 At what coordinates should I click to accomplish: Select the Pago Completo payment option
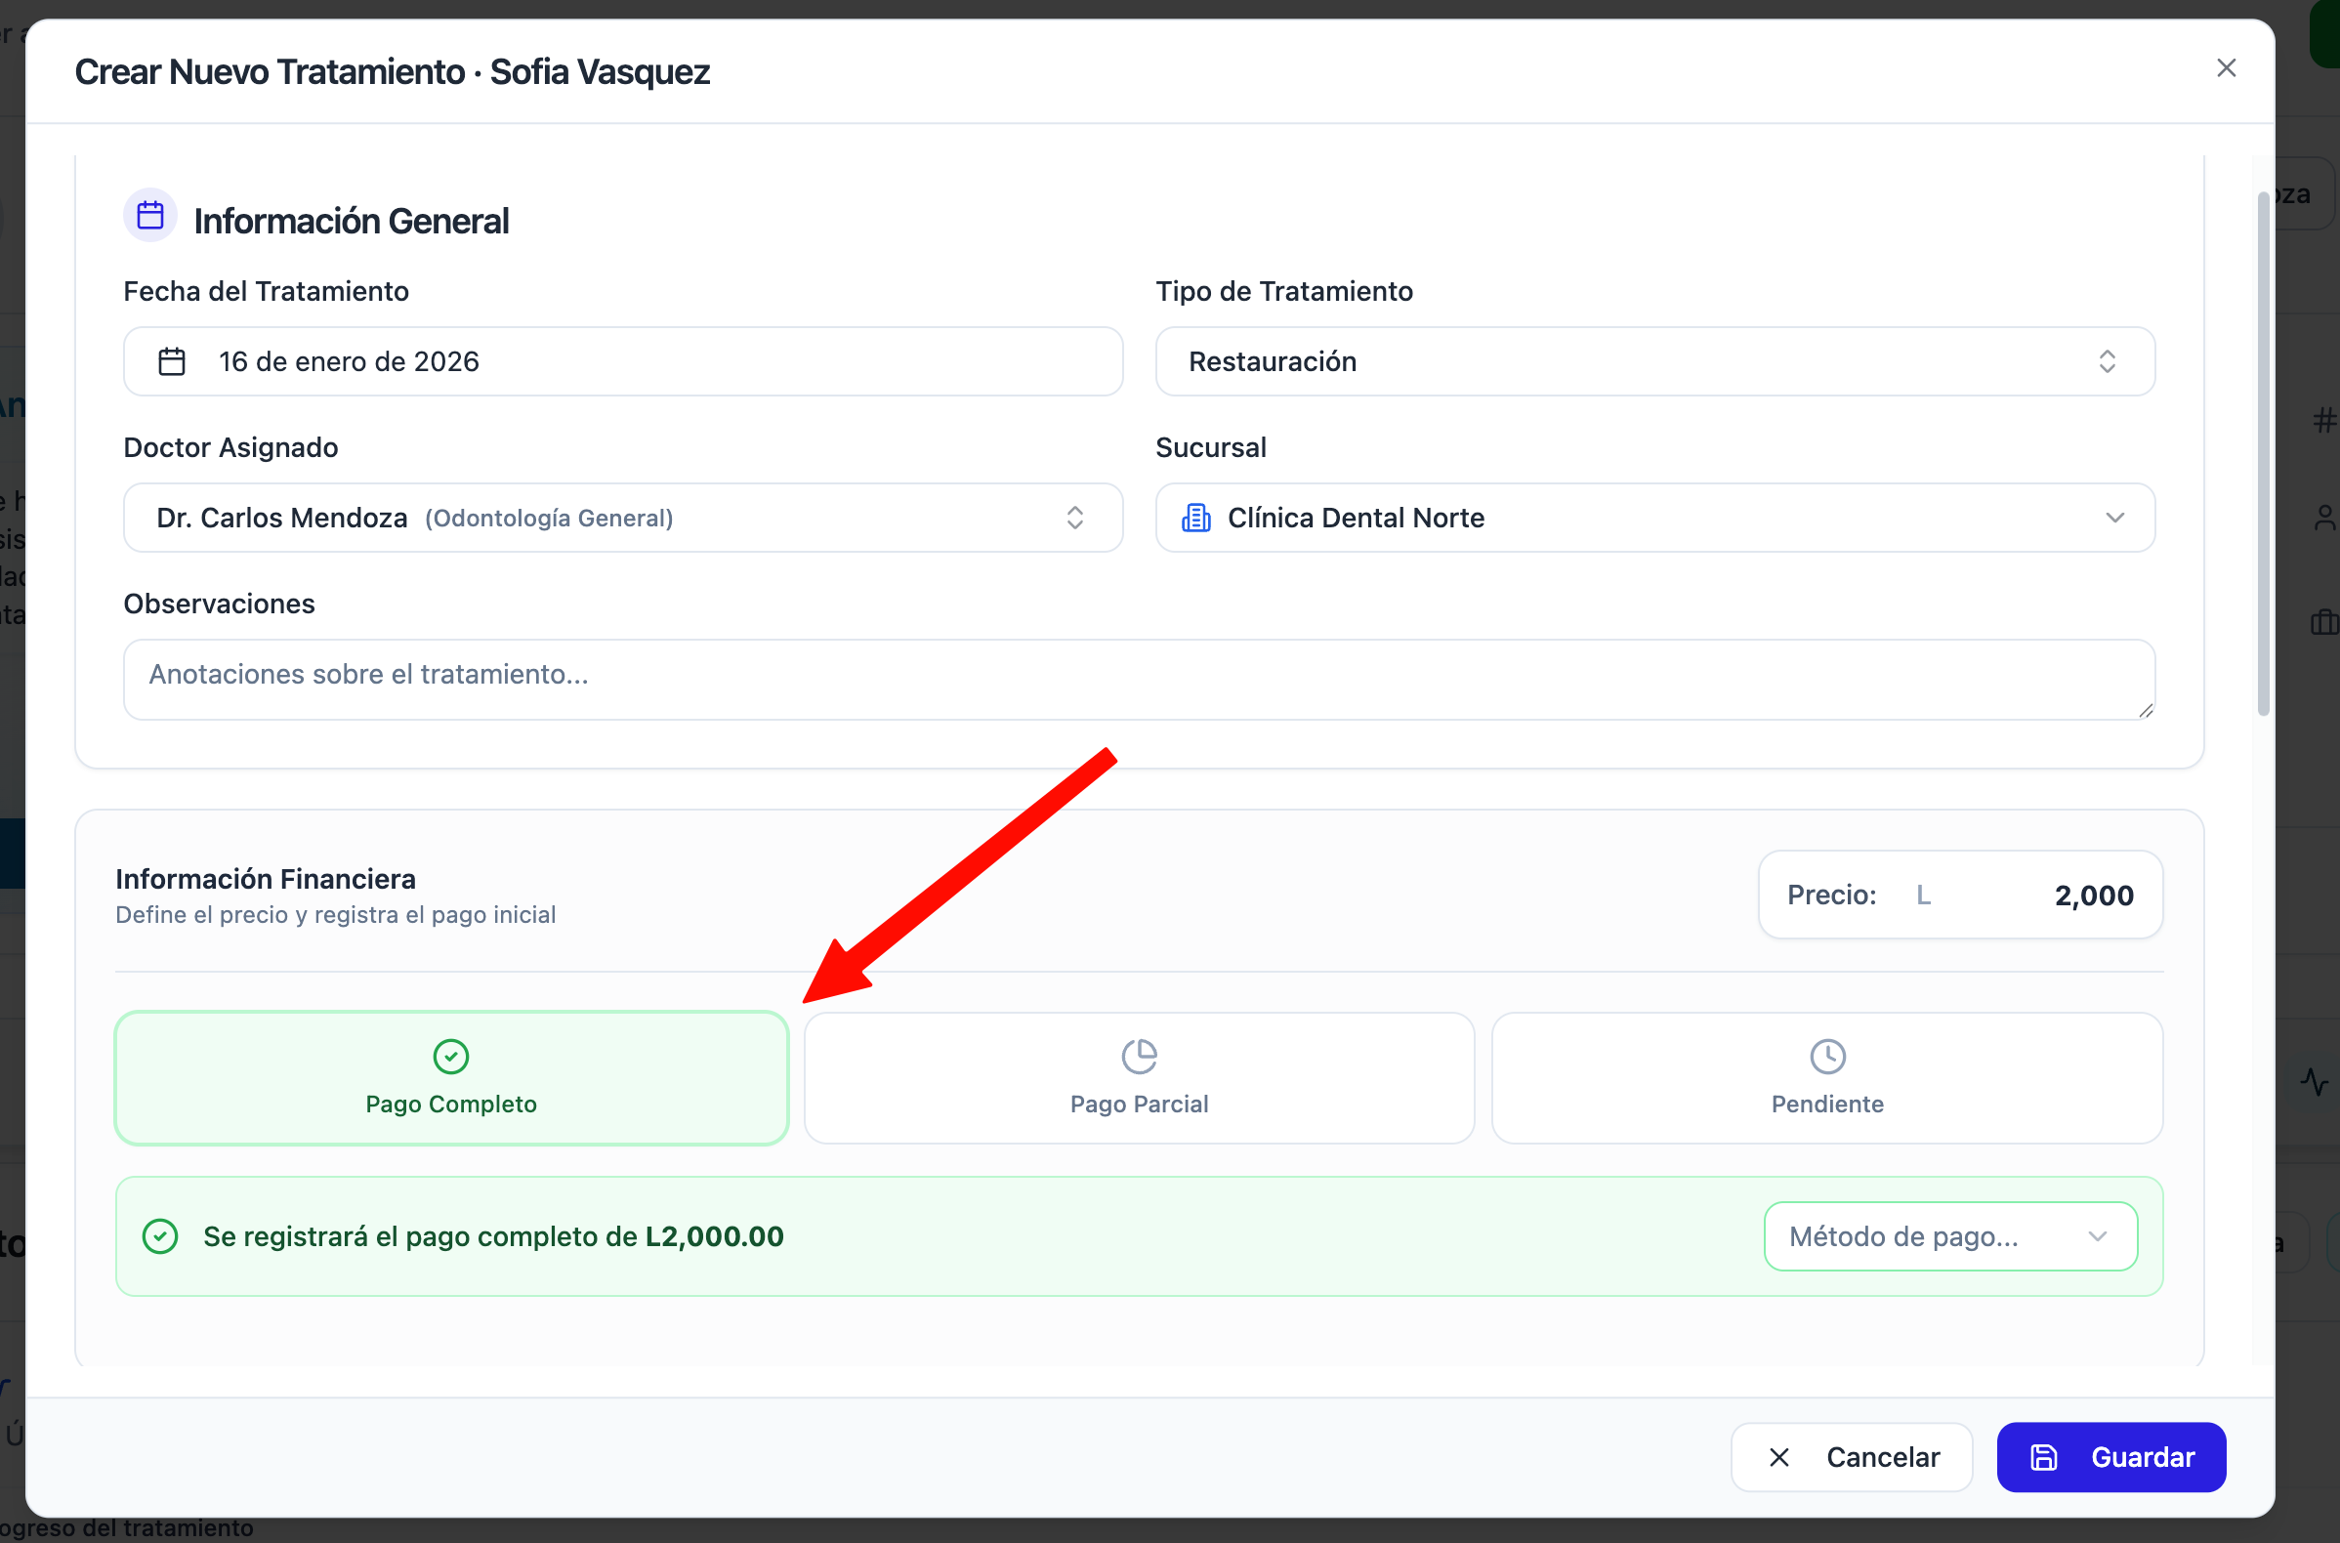(x=451, y=1078)
